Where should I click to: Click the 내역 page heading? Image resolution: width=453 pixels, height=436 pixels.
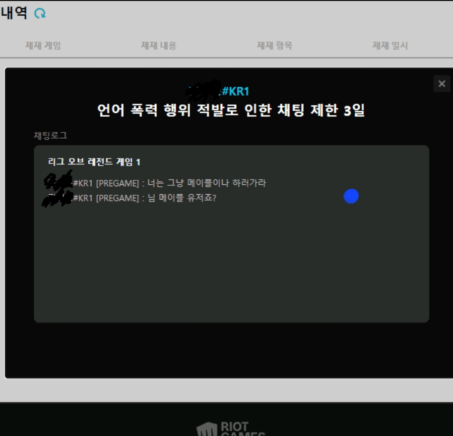pos(14,13)
